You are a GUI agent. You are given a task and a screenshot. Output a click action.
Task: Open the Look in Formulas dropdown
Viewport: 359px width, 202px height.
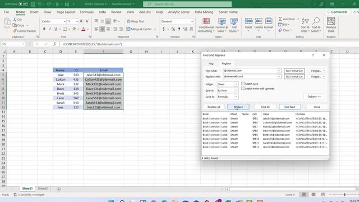point(236,97)
